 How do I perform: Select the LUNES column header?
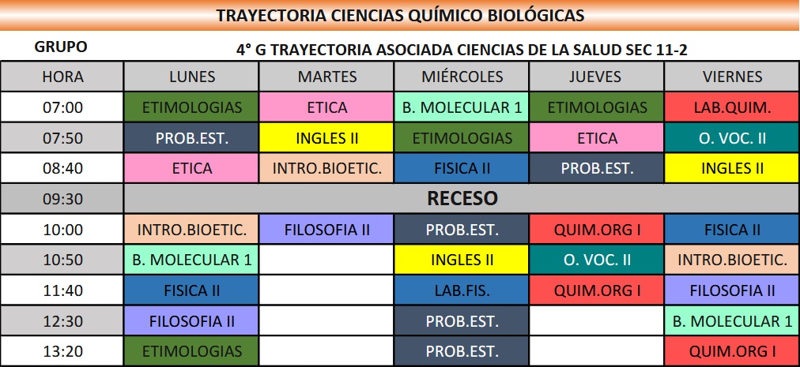(192, 77)
